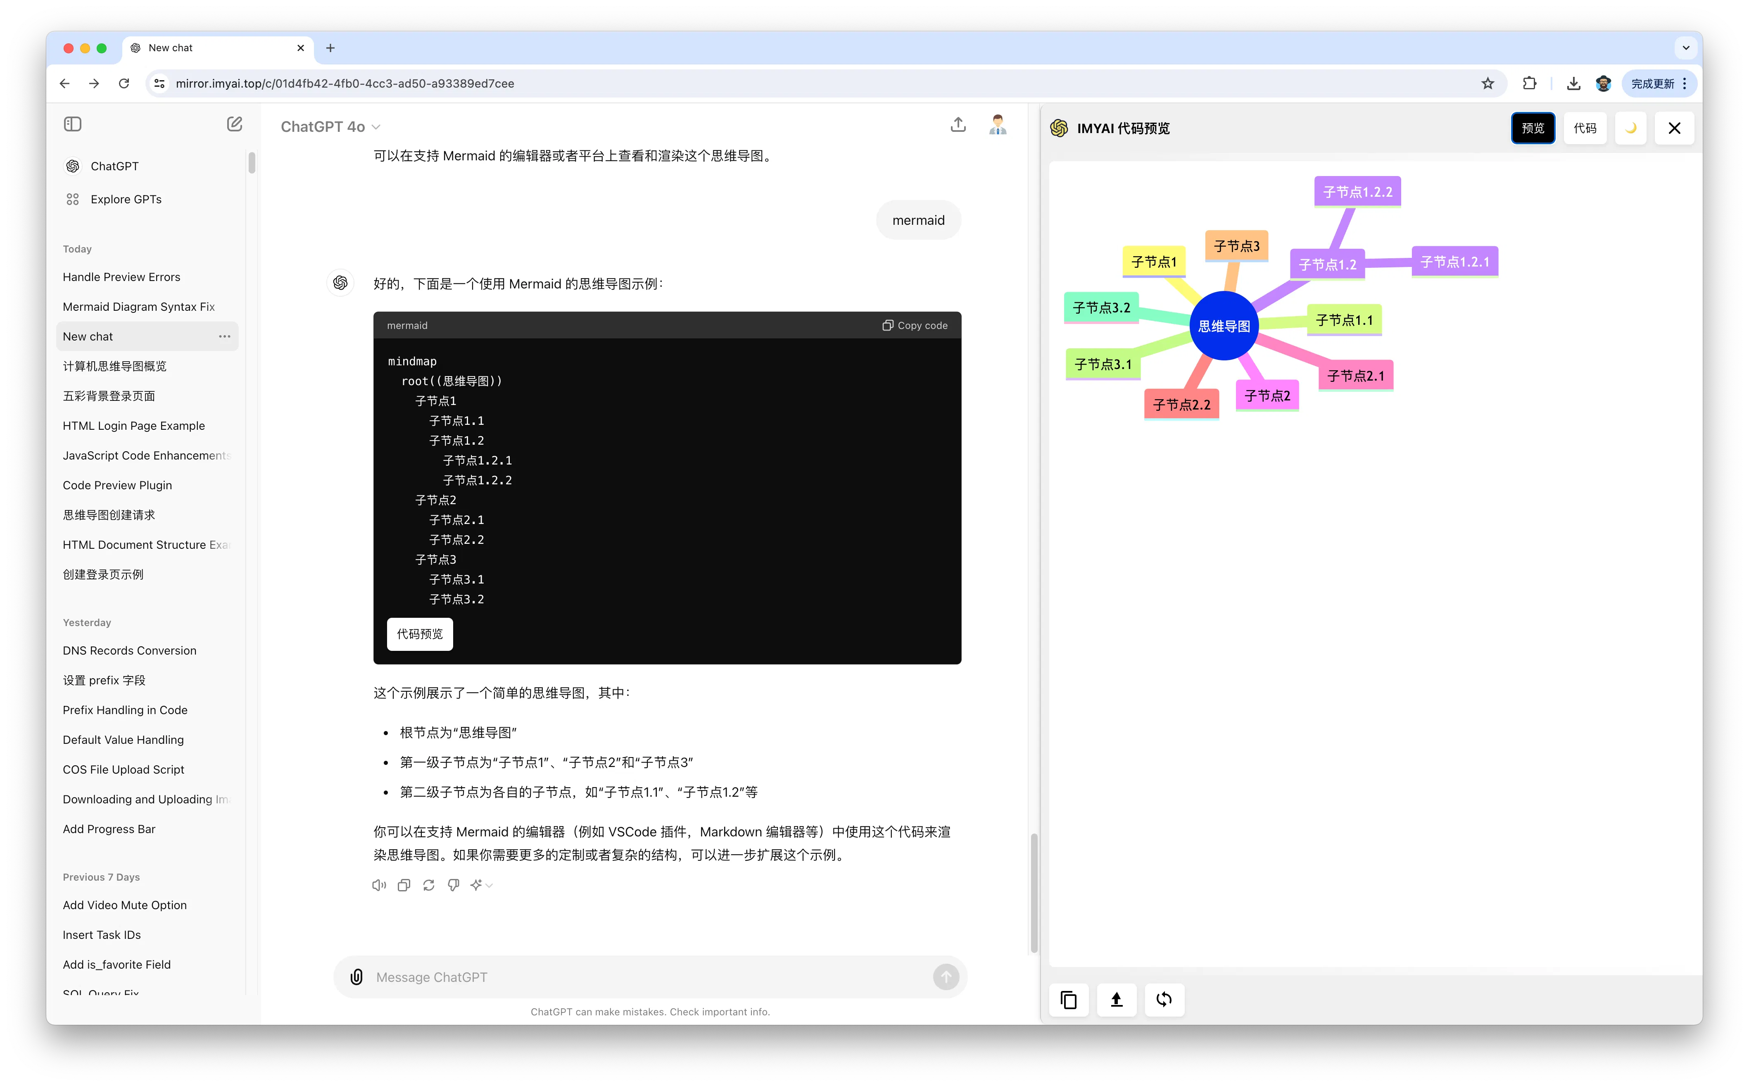This screenshot has width=1749, height=1086.
Task: Click the share upload icon in chat header
Action: point(958,125)
